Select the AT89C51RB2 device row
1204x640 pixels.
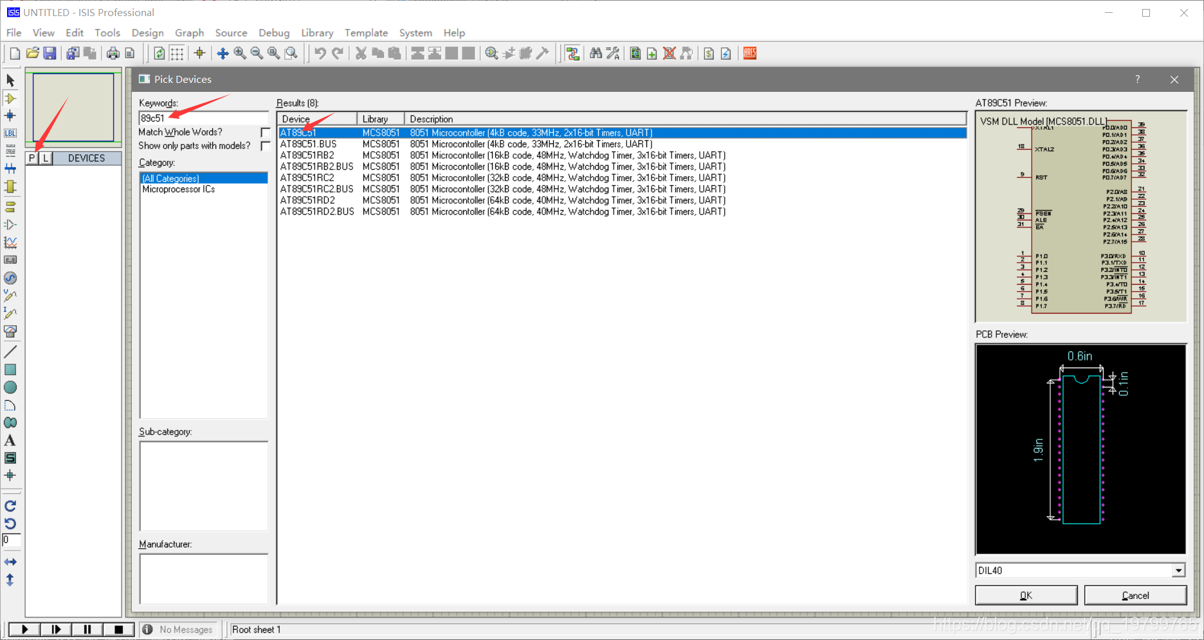point(623,156)
